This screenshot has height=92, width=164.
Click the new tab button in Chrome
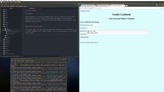pyautogui.click(x=126, y=6)
